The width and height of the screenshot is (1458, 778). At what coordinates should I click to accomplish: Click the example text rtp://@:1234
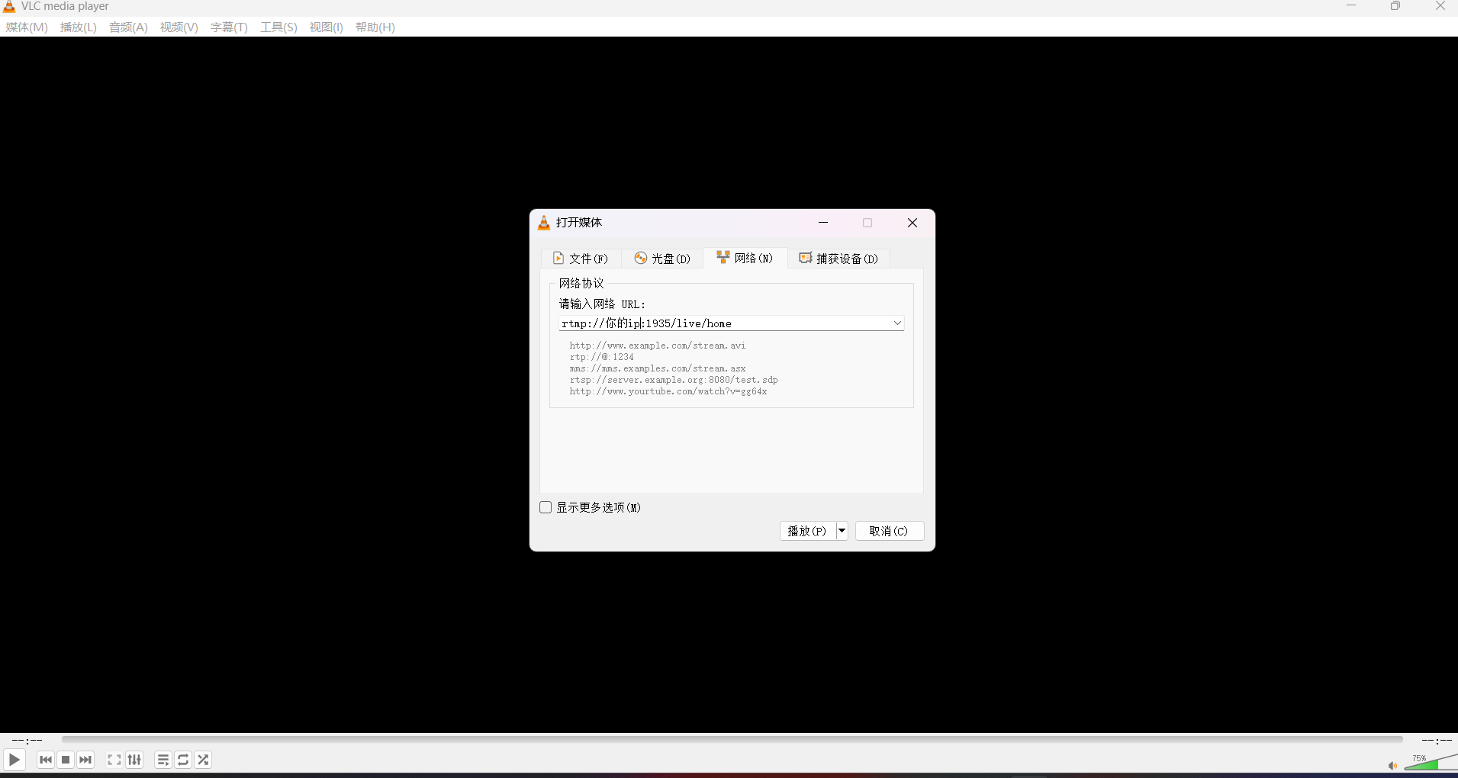pyautogui.click(x=602, y=357)
